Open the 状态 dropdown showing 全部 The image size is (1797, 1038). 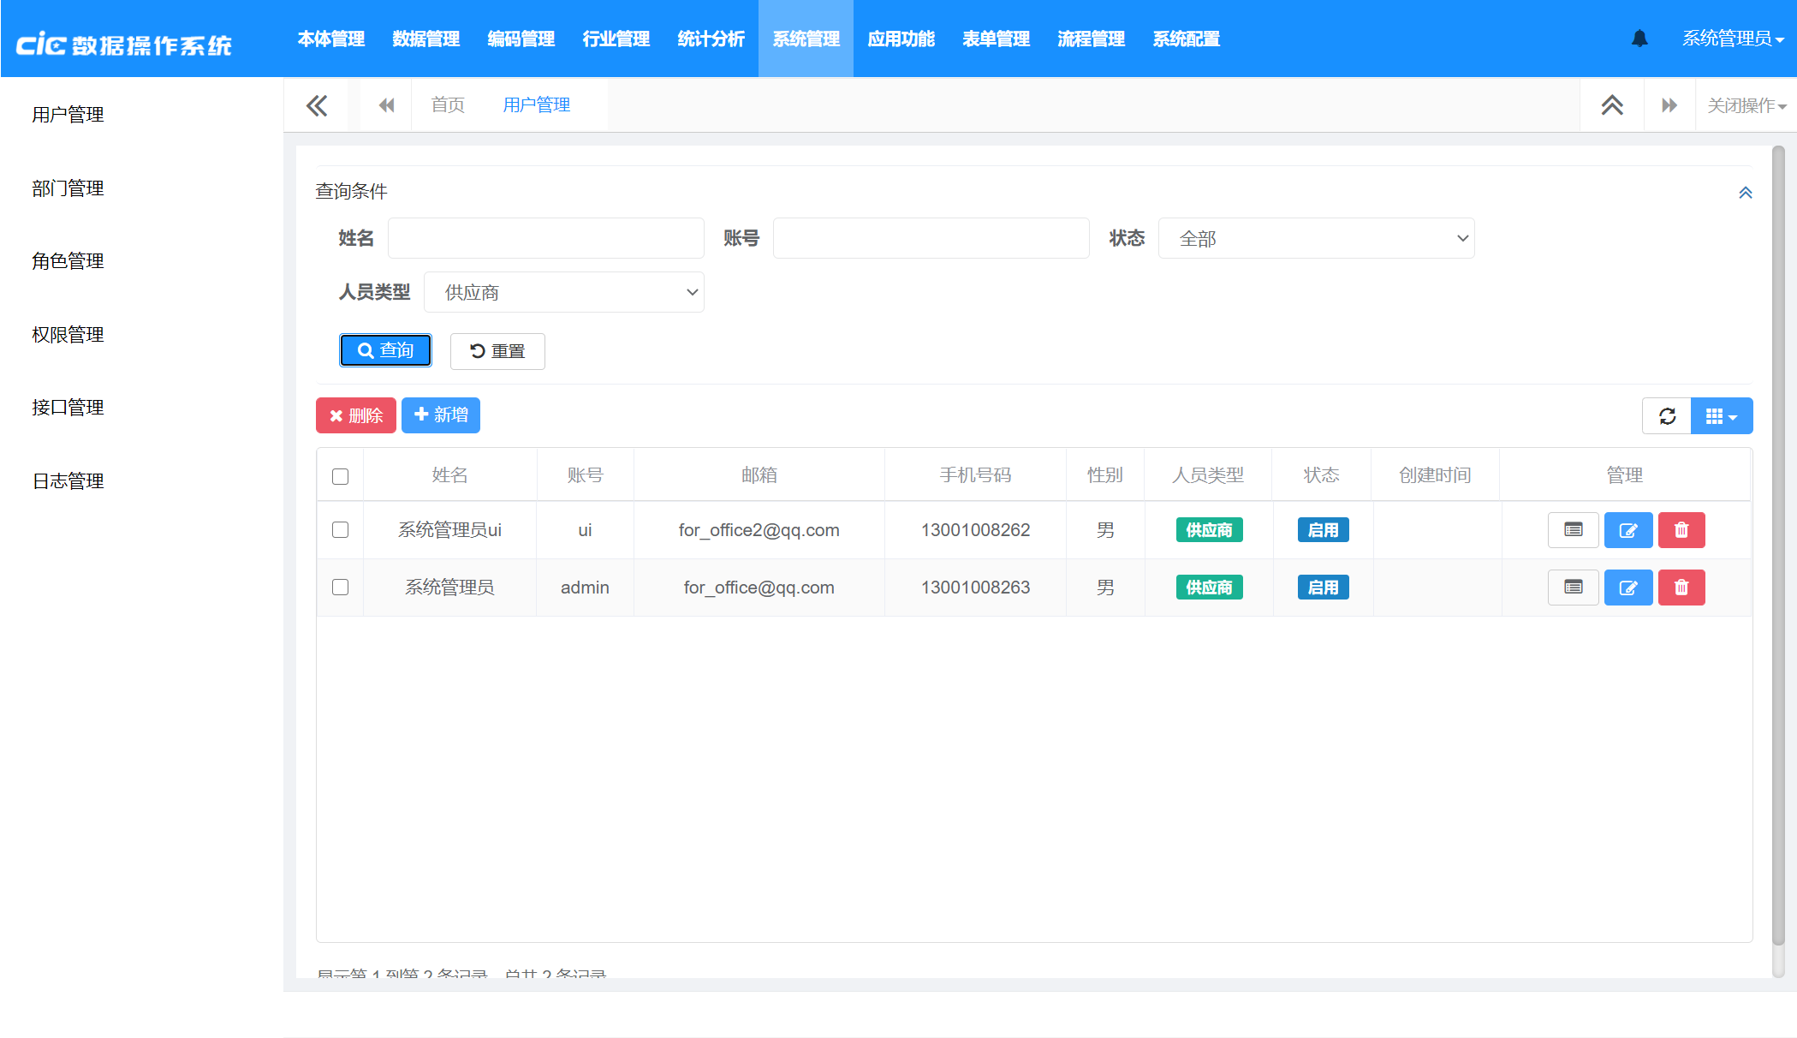point(1316,239)
